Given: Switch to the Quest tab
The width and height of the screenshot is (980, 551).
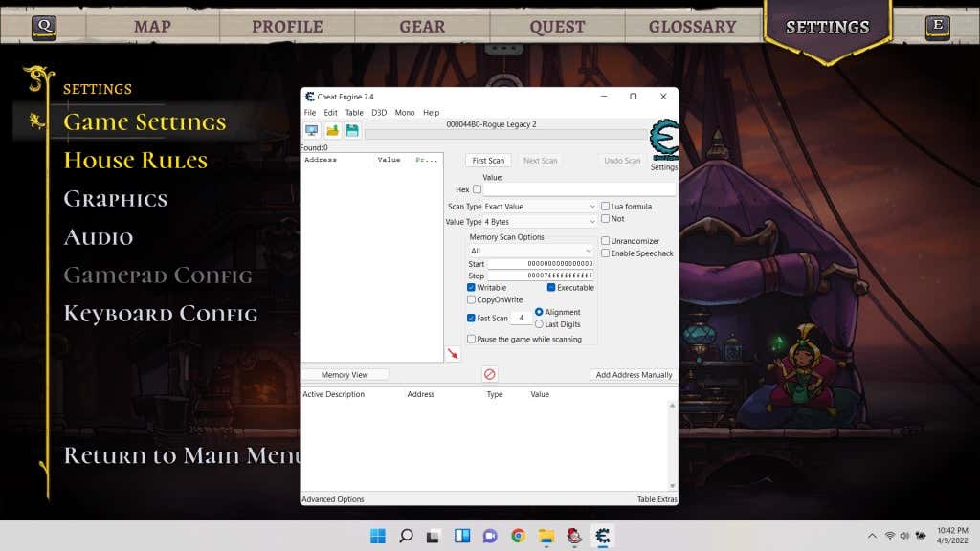Looking at the screenshot, I should coord(557,26).
